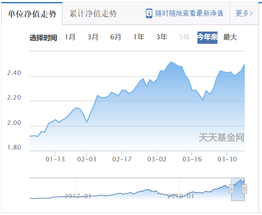Click the 2.40 value axis label
262x215 pixels.
pos(14,73)
